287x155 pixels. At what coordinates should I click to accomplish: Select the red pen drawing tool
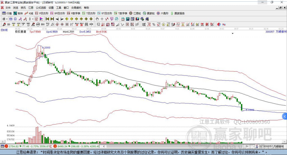4,25
